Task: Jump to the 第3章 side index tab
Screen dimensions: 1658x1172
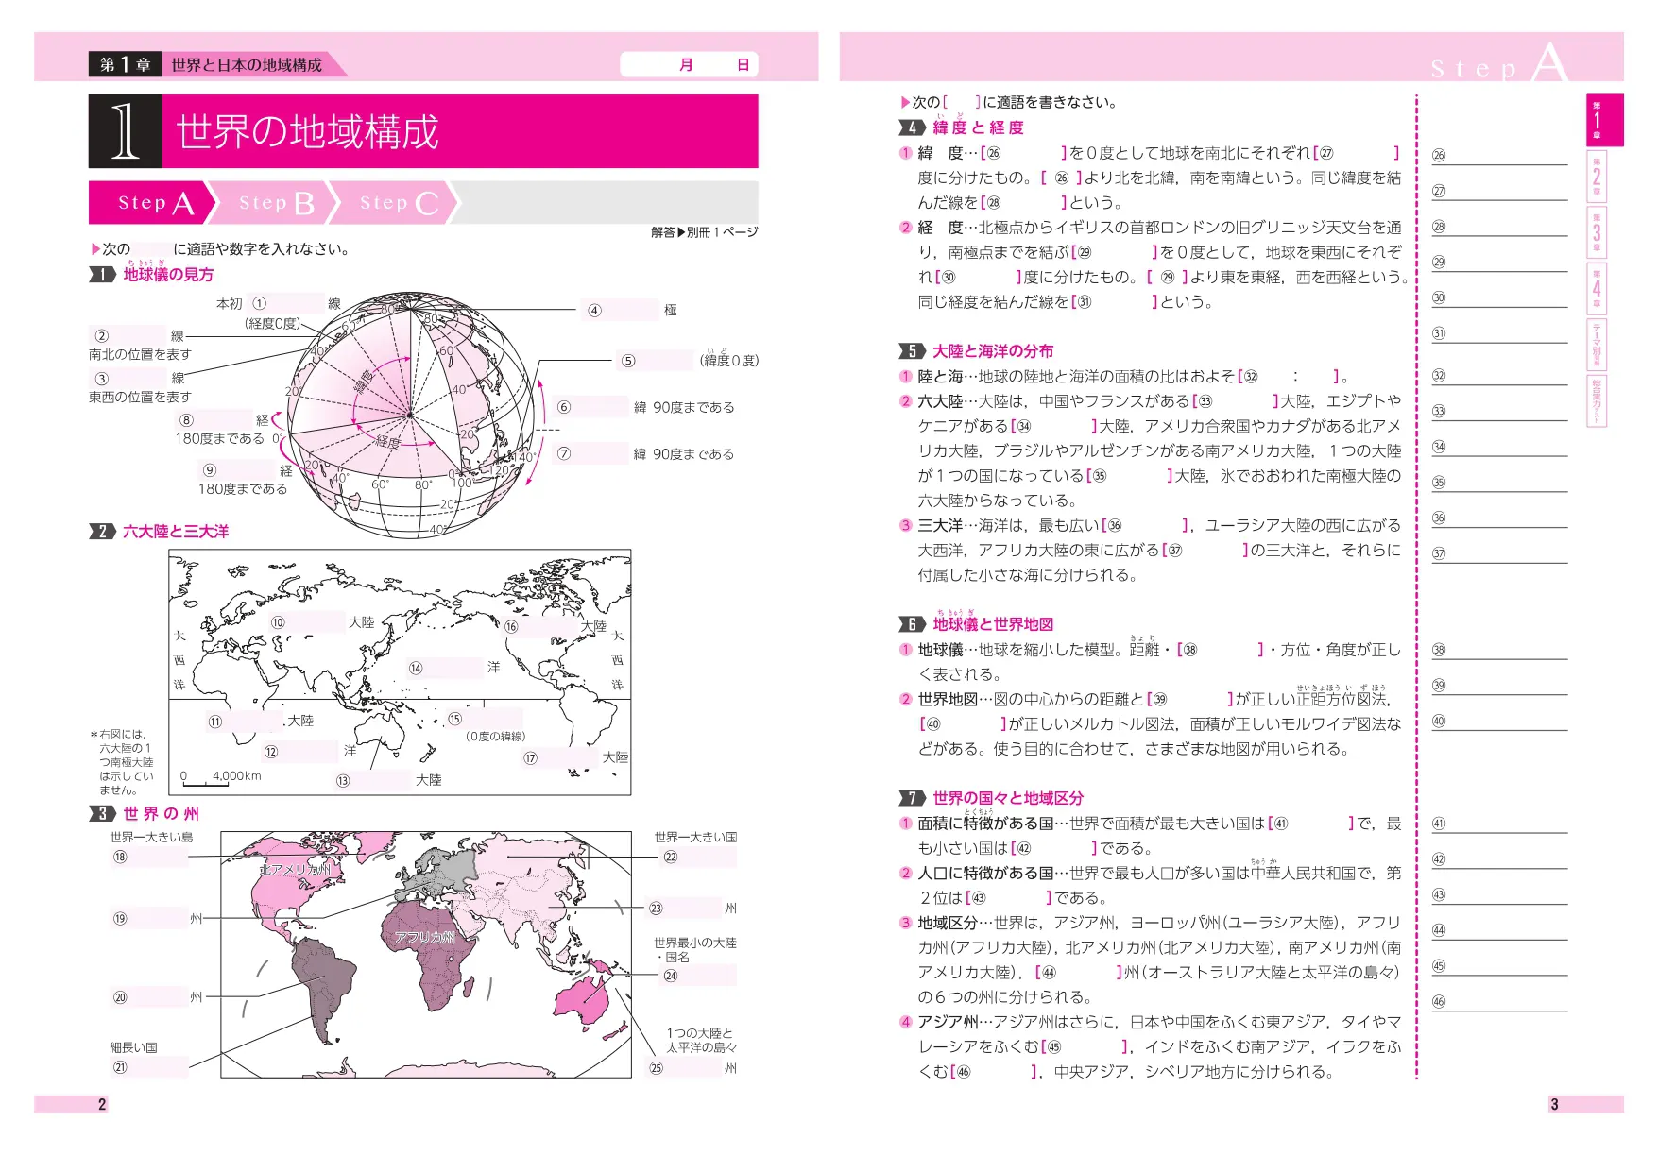Action: pos(1597,233)
